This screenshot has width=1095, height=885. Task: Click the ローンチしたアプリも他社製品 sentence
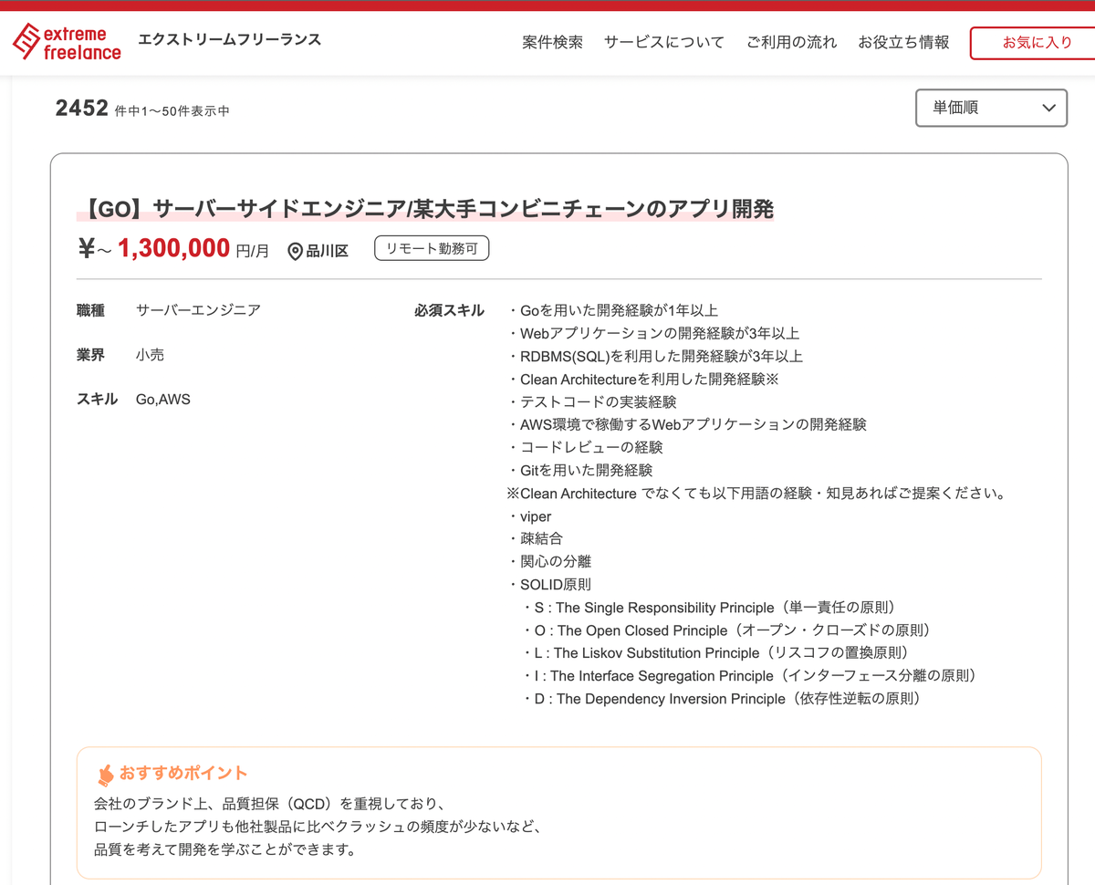click(x=318, y=827)
